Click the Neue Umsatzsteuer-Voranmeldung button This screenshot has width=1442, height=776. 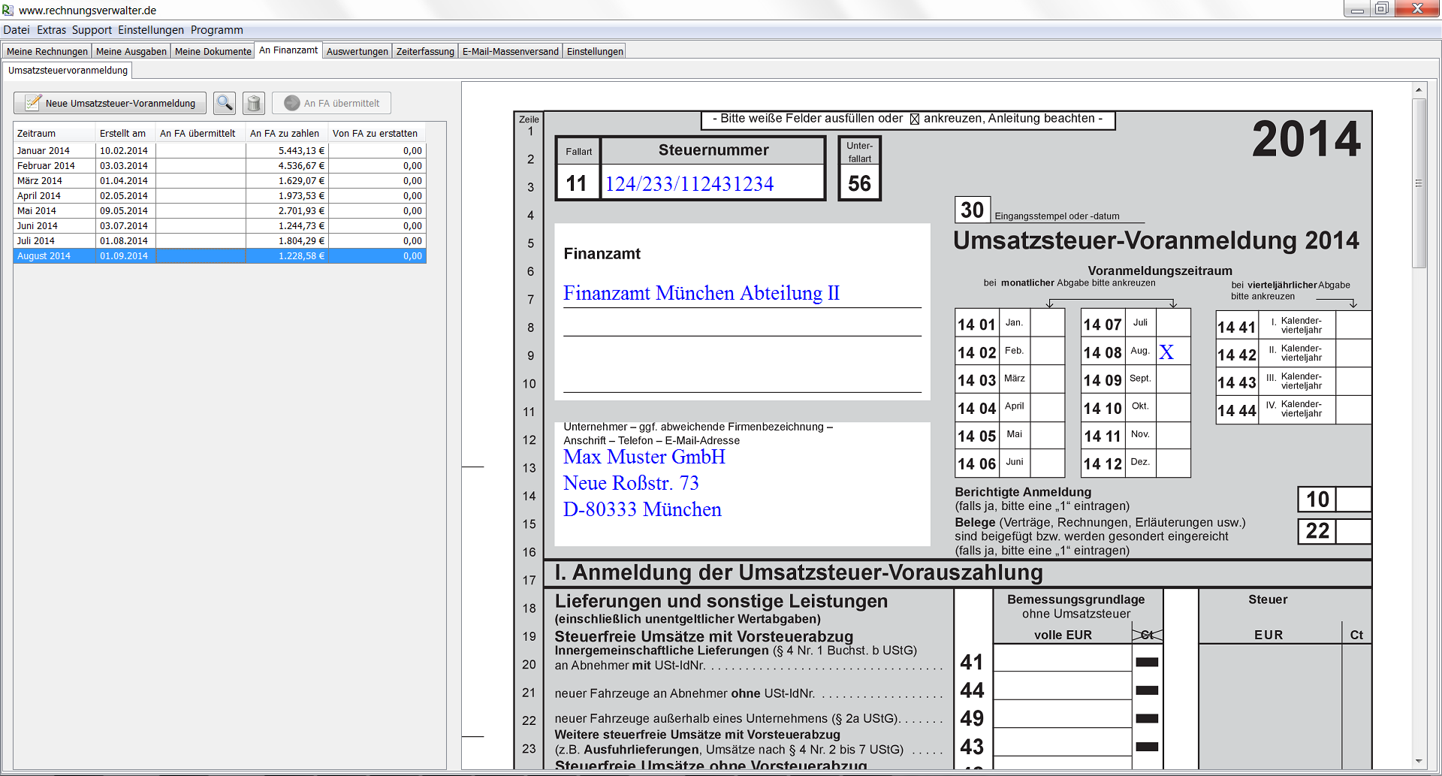110,103
